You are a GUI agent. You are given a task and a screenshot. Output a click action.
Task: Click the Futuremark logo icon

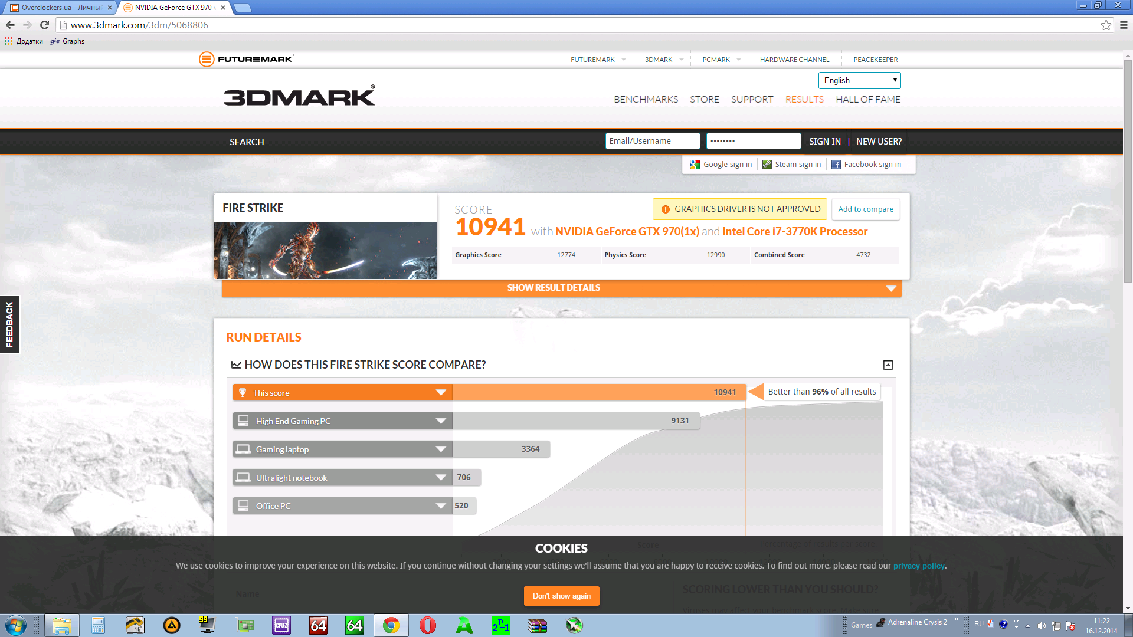(x=207, y=59)
